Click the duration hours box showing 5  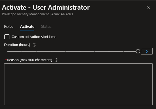coord(147,51)
